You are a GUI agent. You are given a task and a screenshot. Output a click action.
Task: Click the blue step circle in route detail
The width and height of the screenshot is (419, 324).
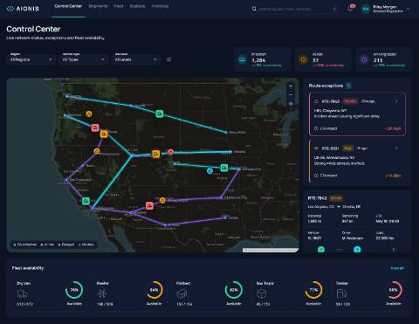coord(357,250)
